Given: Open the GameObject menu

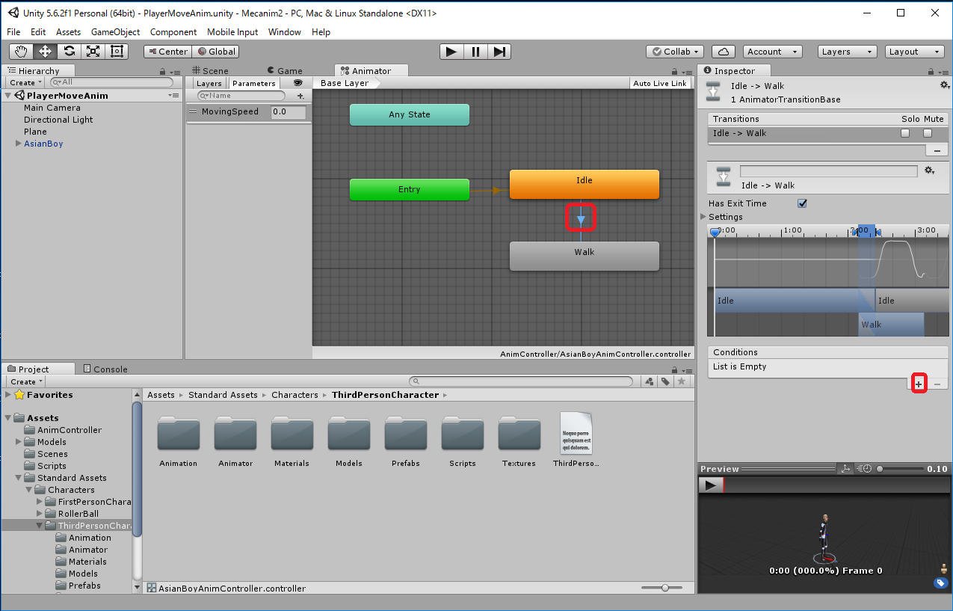Looking at the screenshot, I should (115, 32).
